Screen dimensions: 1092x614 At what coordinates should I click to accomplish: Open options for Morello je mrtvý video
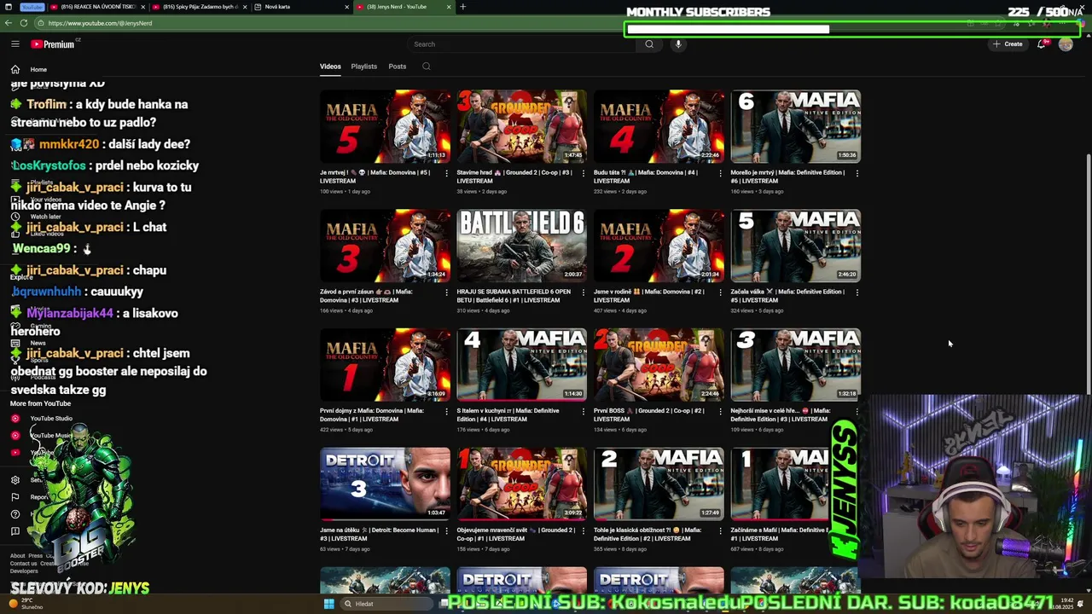pyautogui.click(x=857, y=173)
